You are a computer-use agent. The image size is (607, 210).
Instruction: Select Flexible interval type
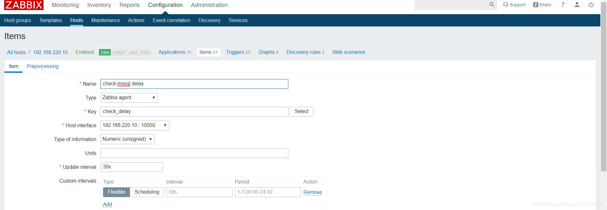click(116, 192)
